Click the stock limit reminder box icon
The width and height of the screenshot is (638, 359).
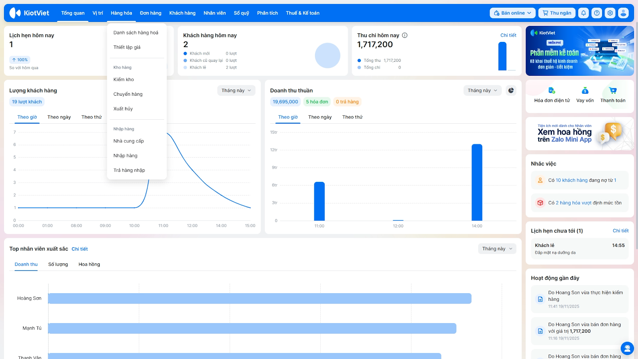coord(540,203)
